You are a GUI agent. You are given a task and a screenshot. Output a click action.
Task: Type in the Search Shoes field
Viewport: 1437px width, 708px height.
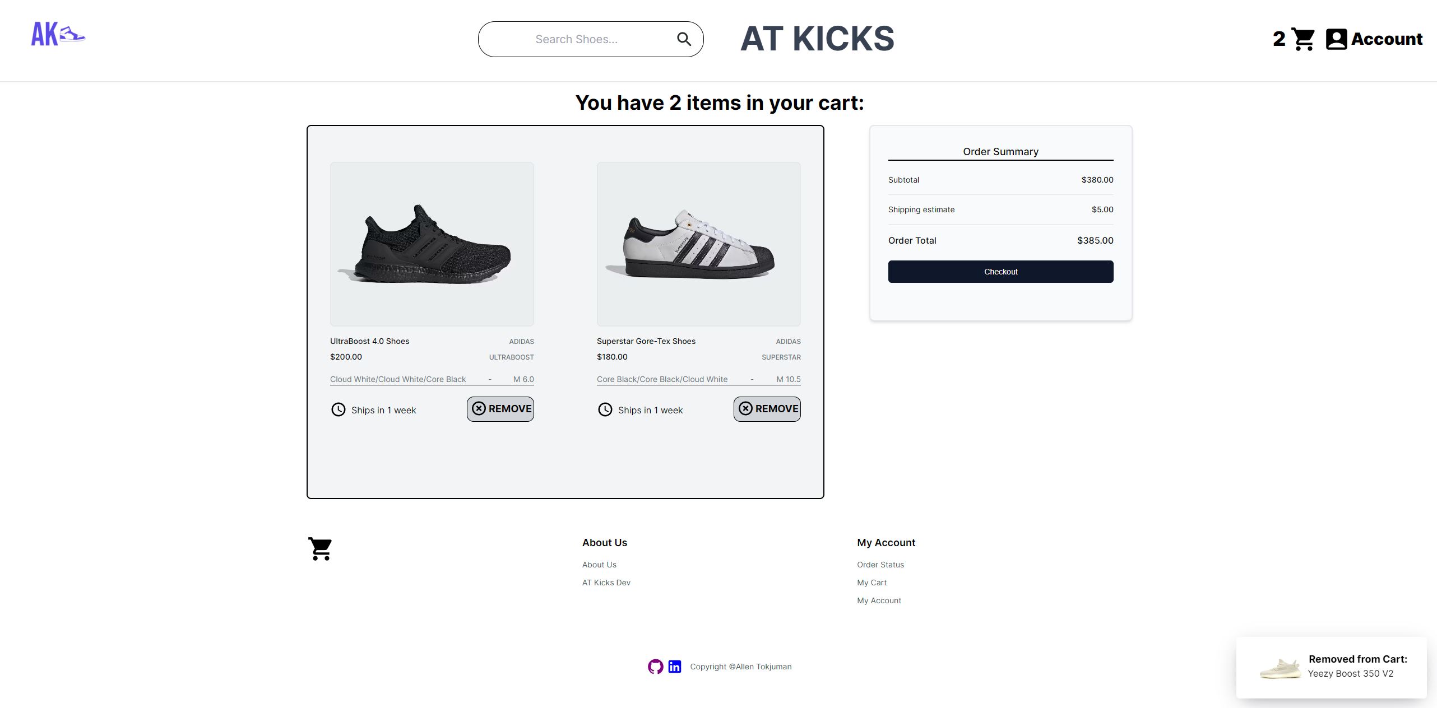[576, 39]
